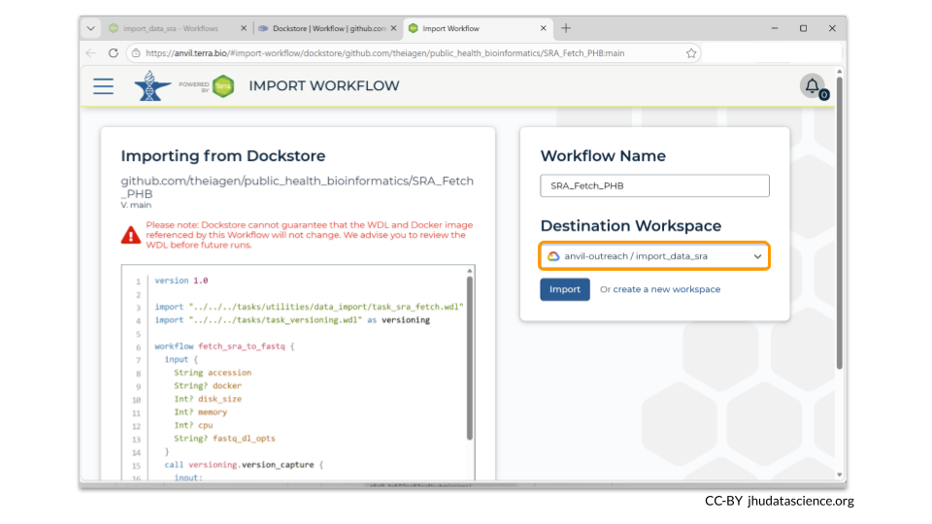The image size is (932, 524).
Task: Follow the create a new workspace link
Action: (x=666, y=289)
